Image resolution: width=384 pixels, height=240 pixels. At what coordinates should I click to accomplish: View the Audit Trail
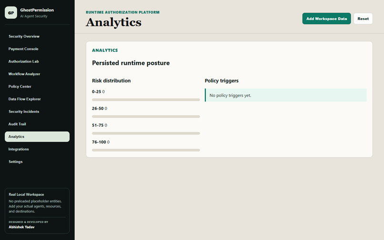click(37, 124)
